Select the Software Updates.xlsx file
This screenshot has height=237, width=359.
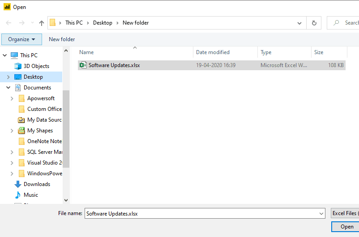(114, 65)
